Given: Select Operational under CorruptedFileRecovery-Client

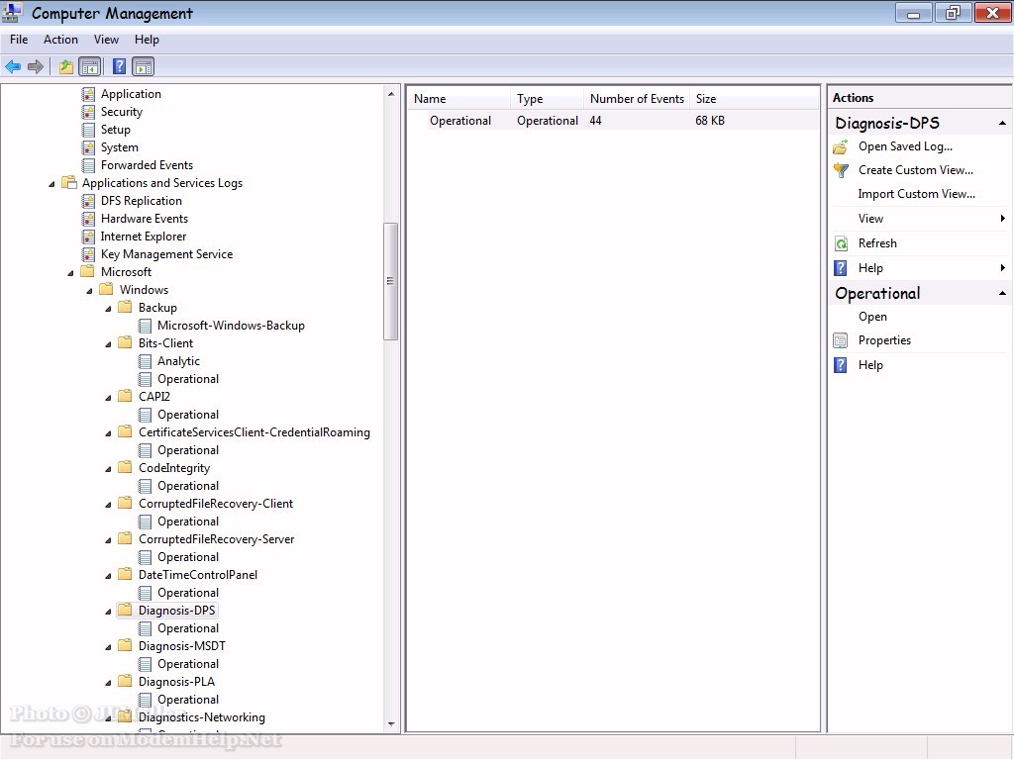Looking at the screenshot, I should coord(188,522).
